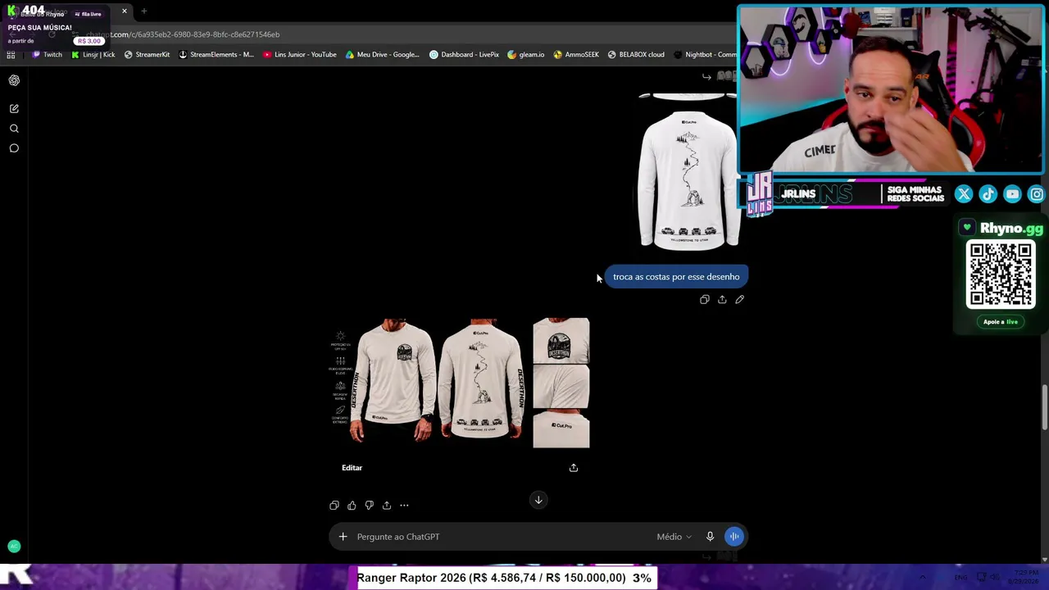Open the user profile avatar in sidebar
The width and height of the screenshot is (1049, 590).
pyautogui.click(x=14, y=546)
